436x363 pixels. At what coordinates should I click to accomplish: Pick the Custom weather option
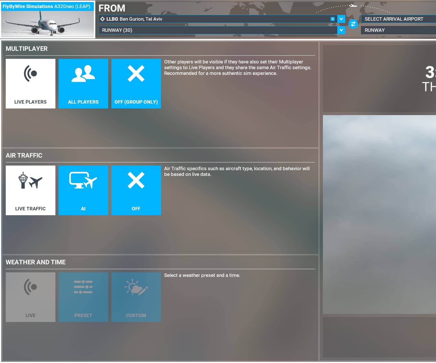point(136,297)
